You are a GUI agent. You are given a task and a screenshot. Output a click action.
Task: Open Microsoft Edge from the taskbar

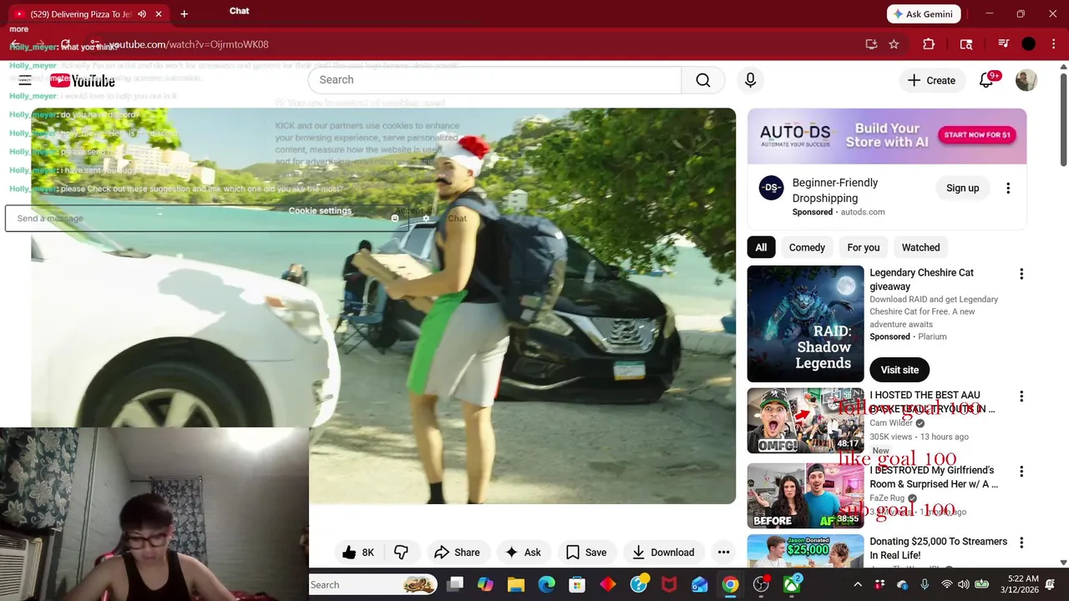(546, 585)
